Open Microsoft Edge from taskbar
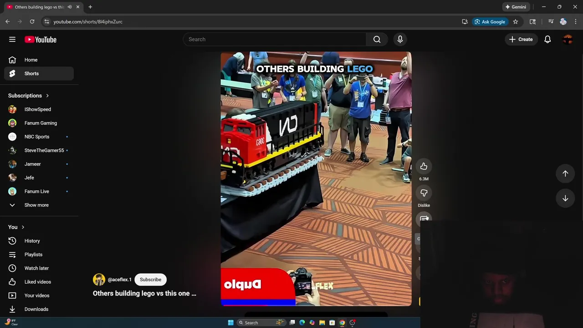 pyautogui.click(x=302, y=323)
